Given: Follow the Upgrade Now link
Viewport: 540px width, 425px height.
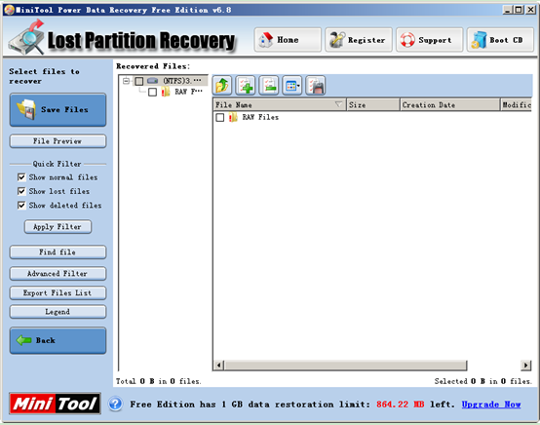Looking at the screenshot, I should coord(490,405).
